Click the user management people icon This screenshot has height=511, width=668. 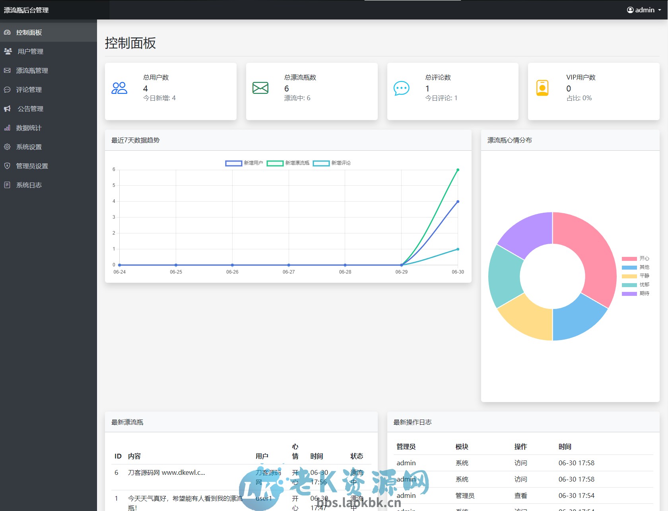click(x=8, y=51)
